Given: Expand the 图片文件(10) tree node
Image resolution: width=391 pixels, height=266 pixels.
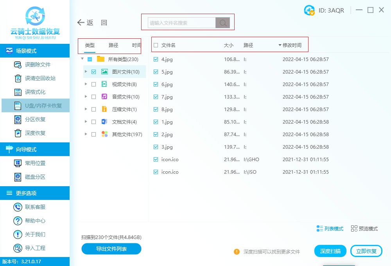Looking at the screenshot, I should 86,72.
